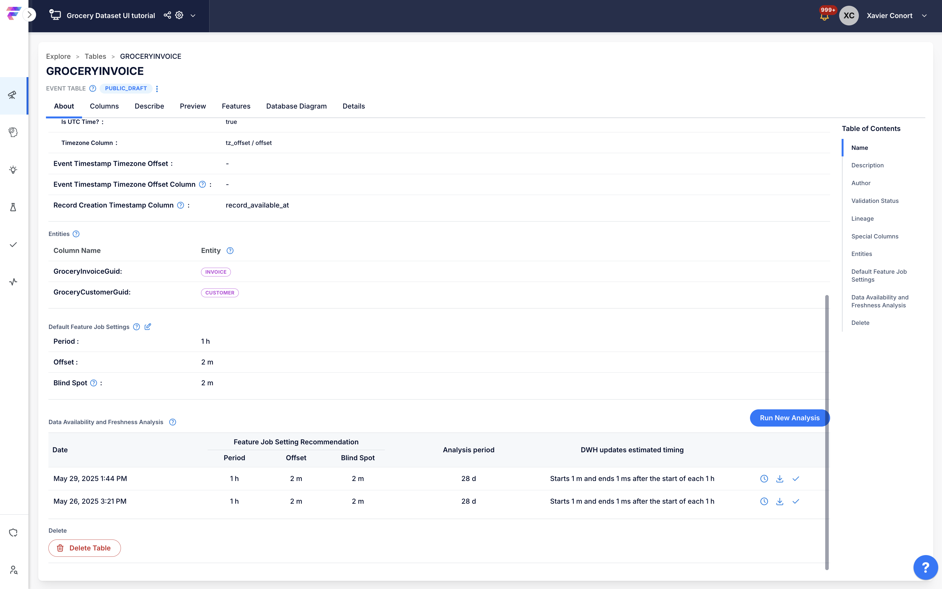Switch to the Columns tab
The image size is (942, 589).
click(x=104, y=106)
